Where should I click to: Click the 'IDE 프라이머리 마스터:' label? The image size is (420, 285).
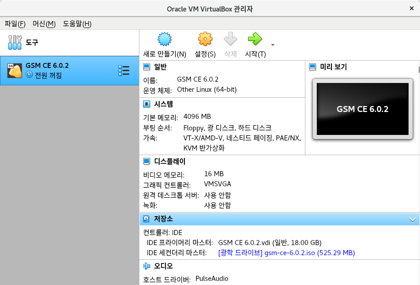179,243
